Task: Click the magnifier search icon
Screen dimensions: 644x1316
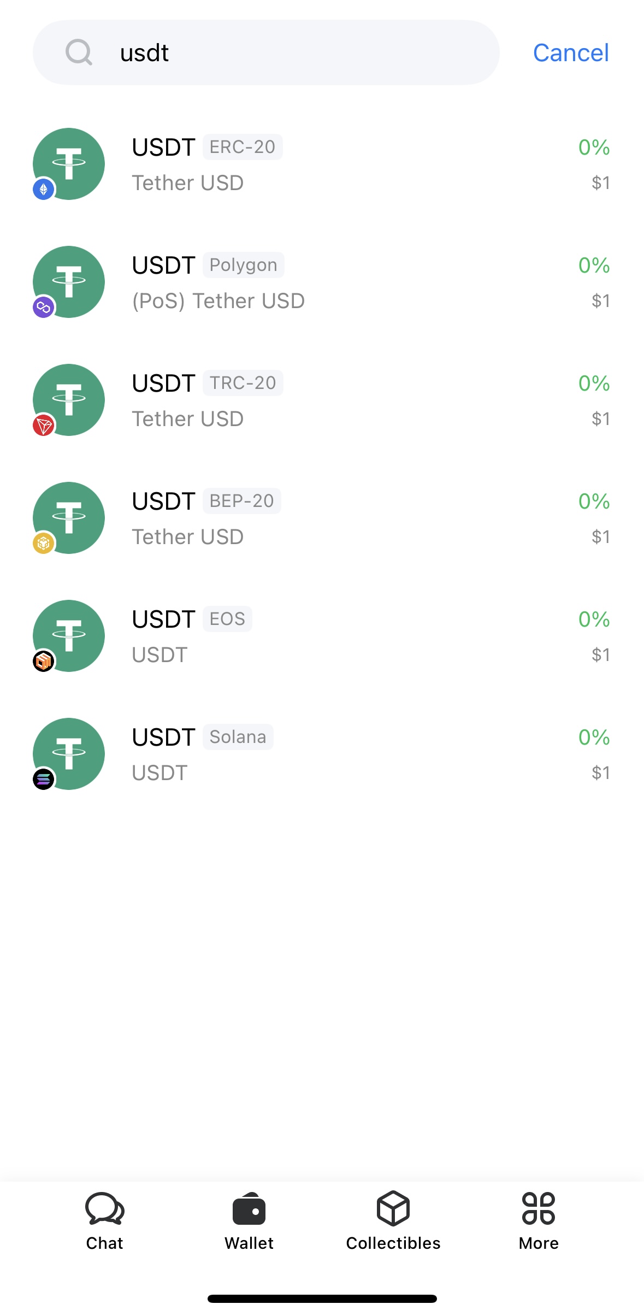Action: click(79, 52)
